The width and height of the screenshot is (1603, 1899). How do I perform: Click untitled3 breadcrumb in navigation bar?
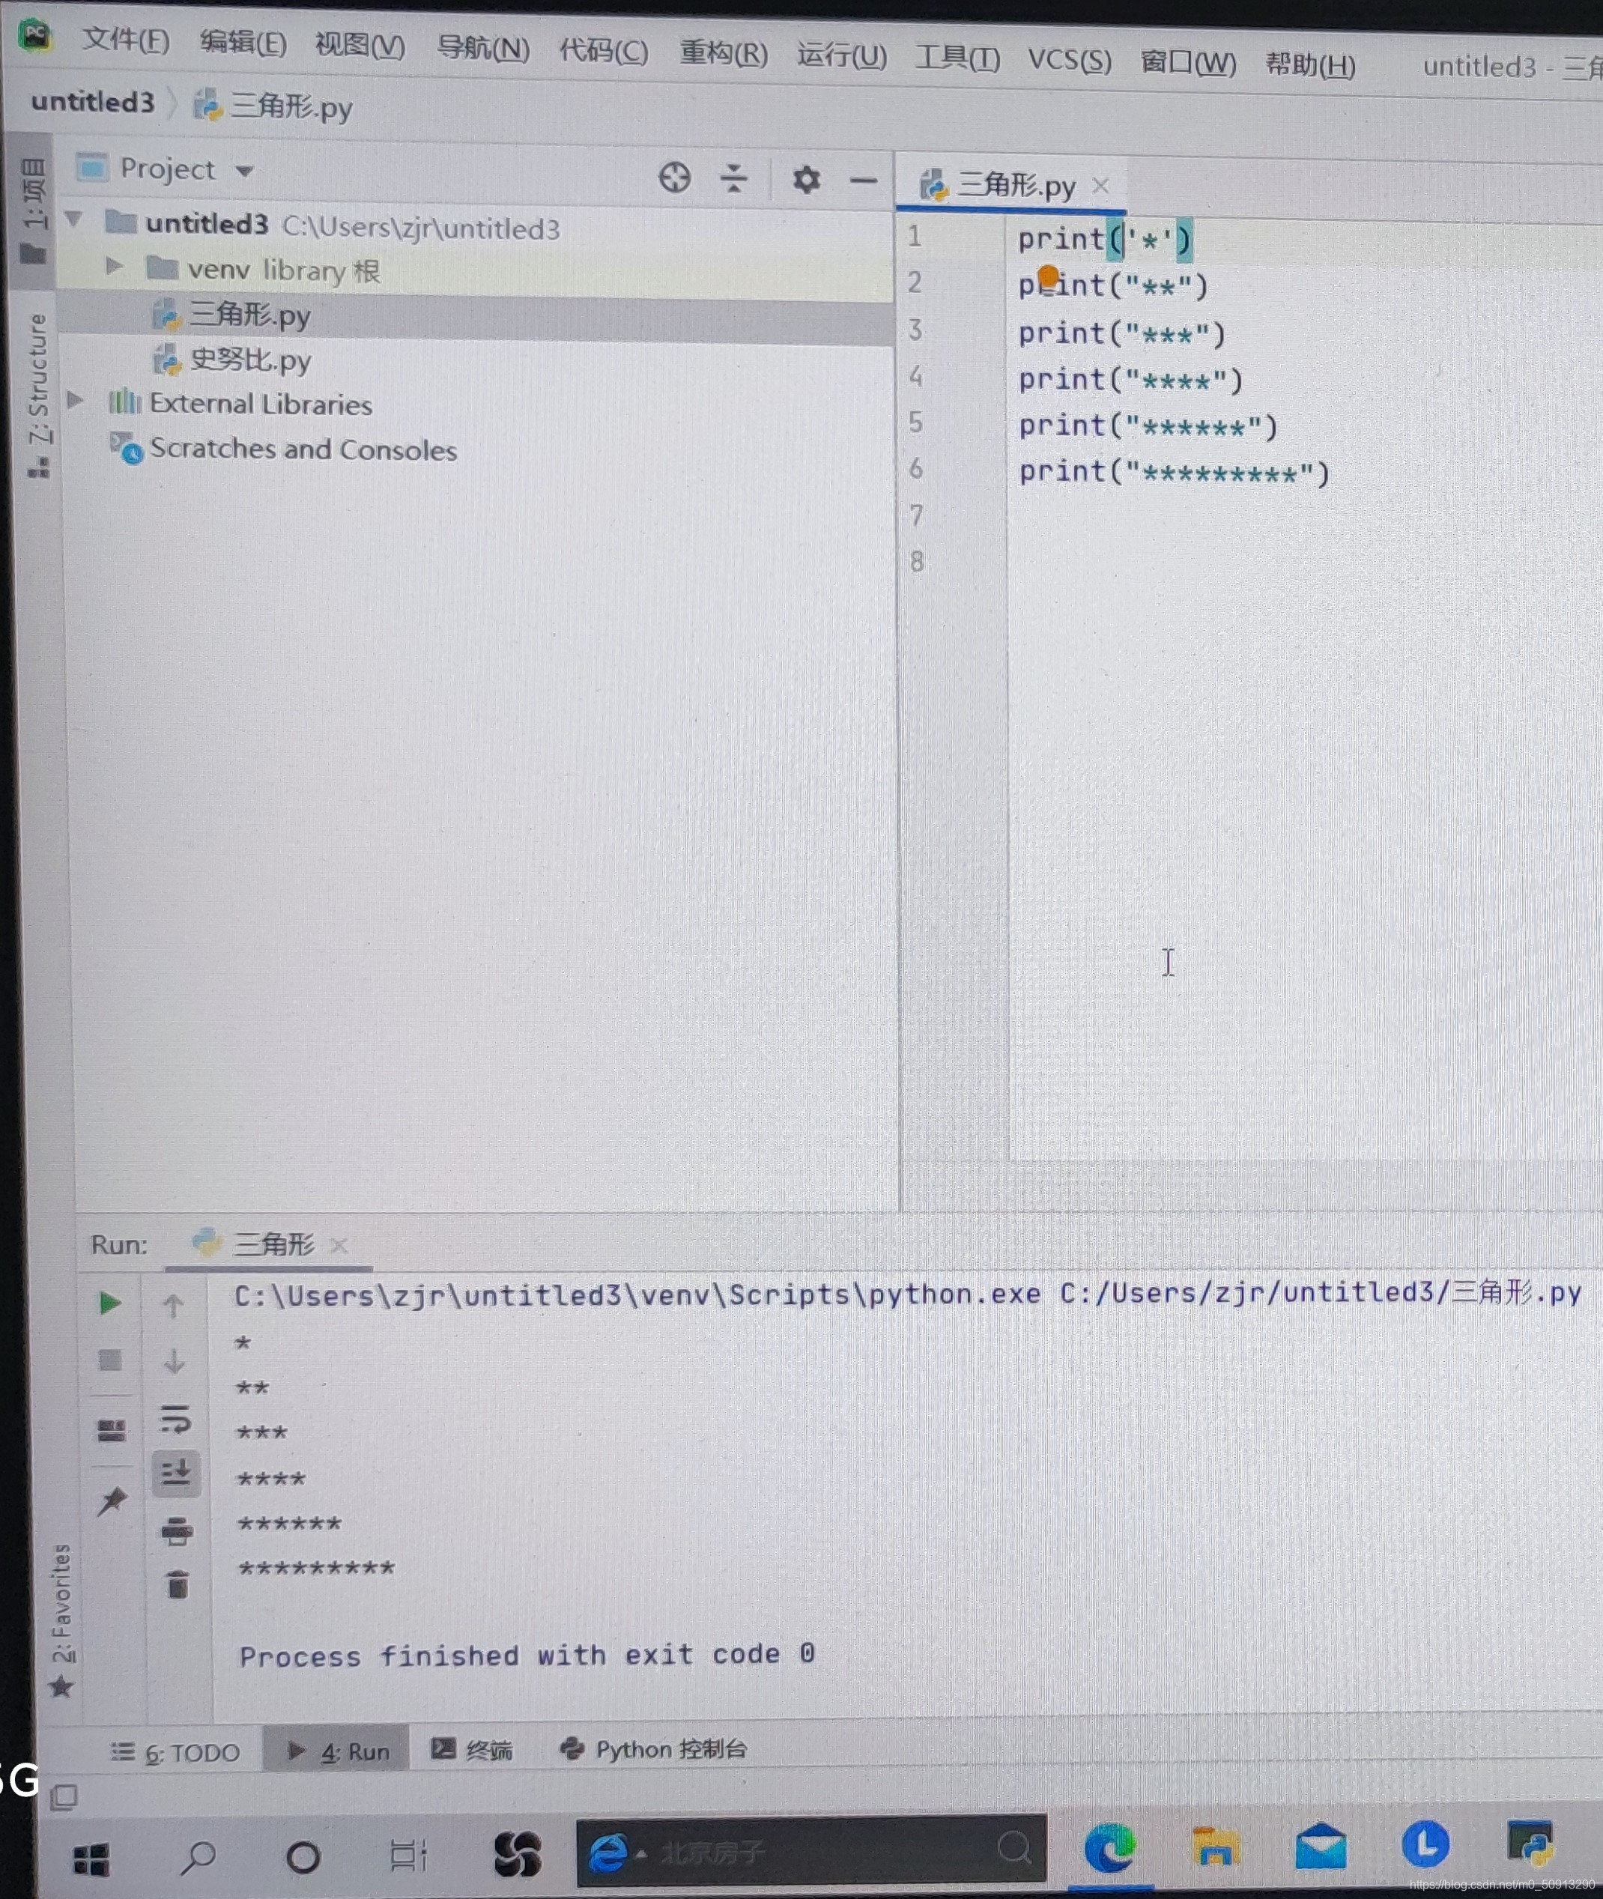coord(93,102)
